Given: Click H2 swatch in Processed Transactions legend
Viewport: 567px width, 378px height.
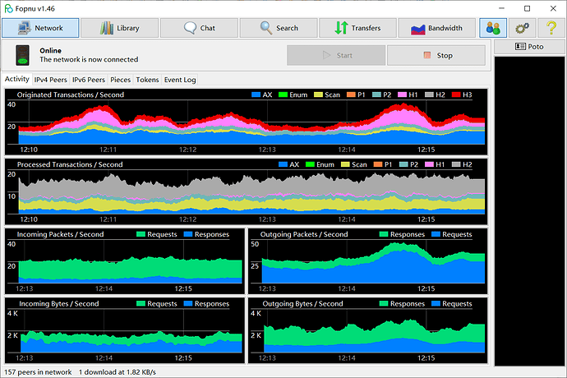Looking at the screenshot, I should coord(456,164).
